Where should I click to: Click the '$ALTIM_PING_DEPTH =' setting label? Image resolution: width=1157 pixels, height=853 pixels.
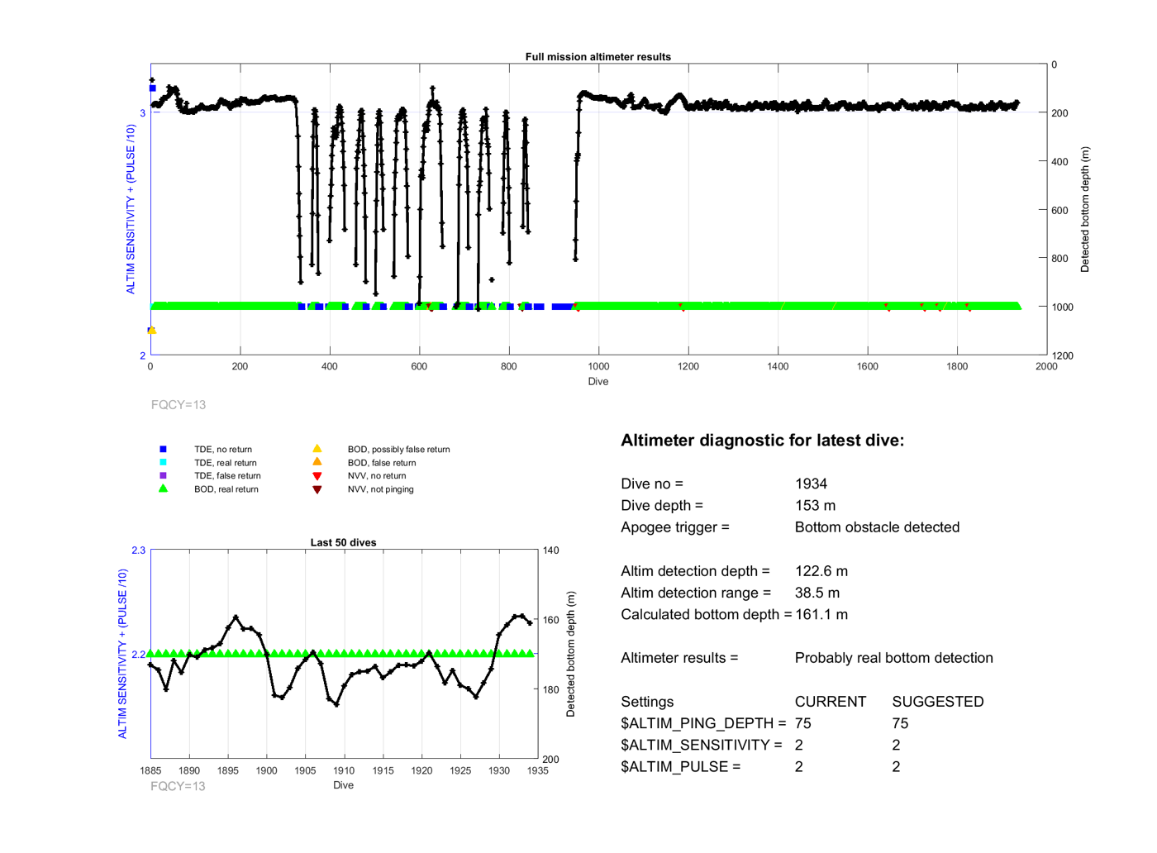click(702, 723)
